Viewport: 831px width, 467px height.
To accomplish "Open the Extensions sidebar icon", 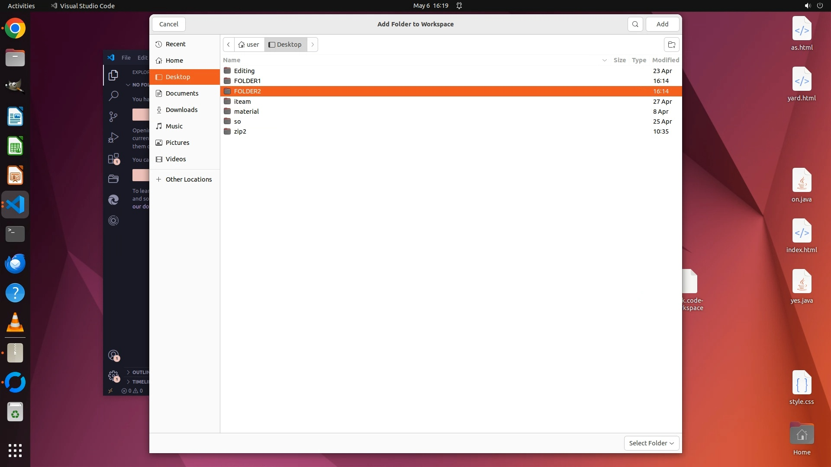I will (x=113, y=159).
